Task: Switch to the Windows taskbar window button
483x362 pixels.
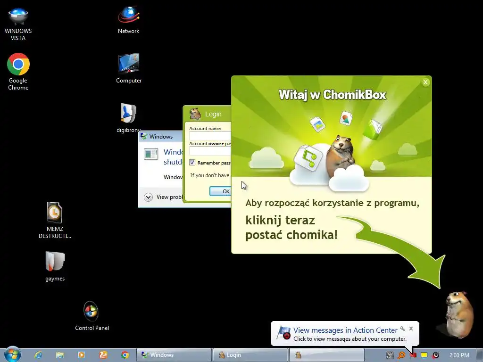Action: tap(174, 355)
